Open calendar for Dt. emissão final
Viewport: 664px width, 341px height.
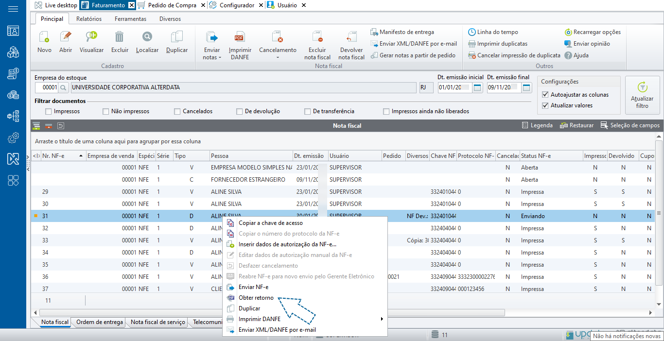(526, 87)
